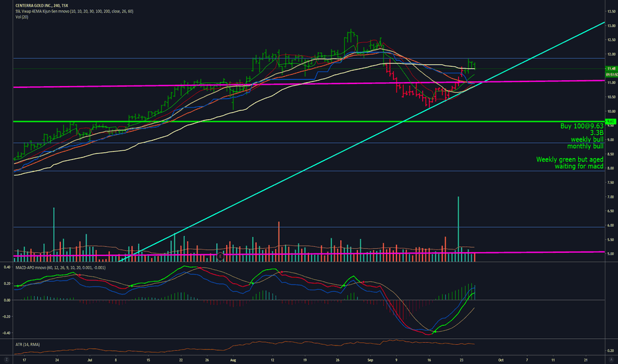618x364 pixels.
Task: Click the ATR 0.20 scale label
Action: [611, 351]
